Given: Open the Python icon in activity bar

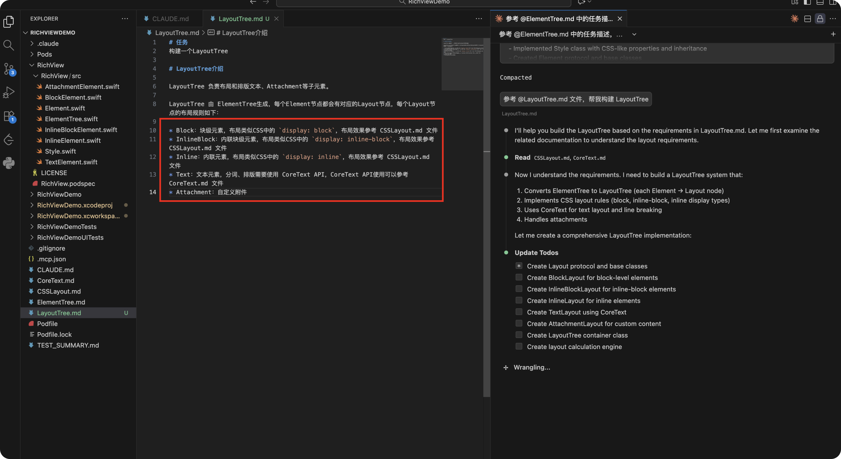Looking at the screenshot, I should pos(8,163).
